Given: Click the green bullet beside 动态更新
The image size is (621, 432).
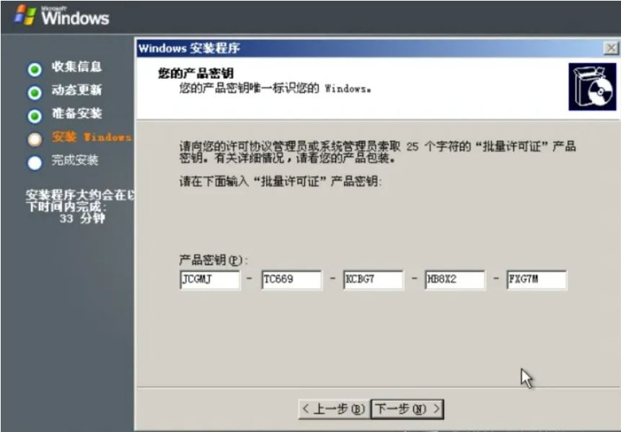Looking at the screenshot, I should [35, 92].
